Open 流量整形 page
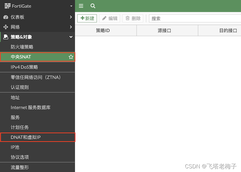This screenshot has width=241, height=172. (37, 167)
